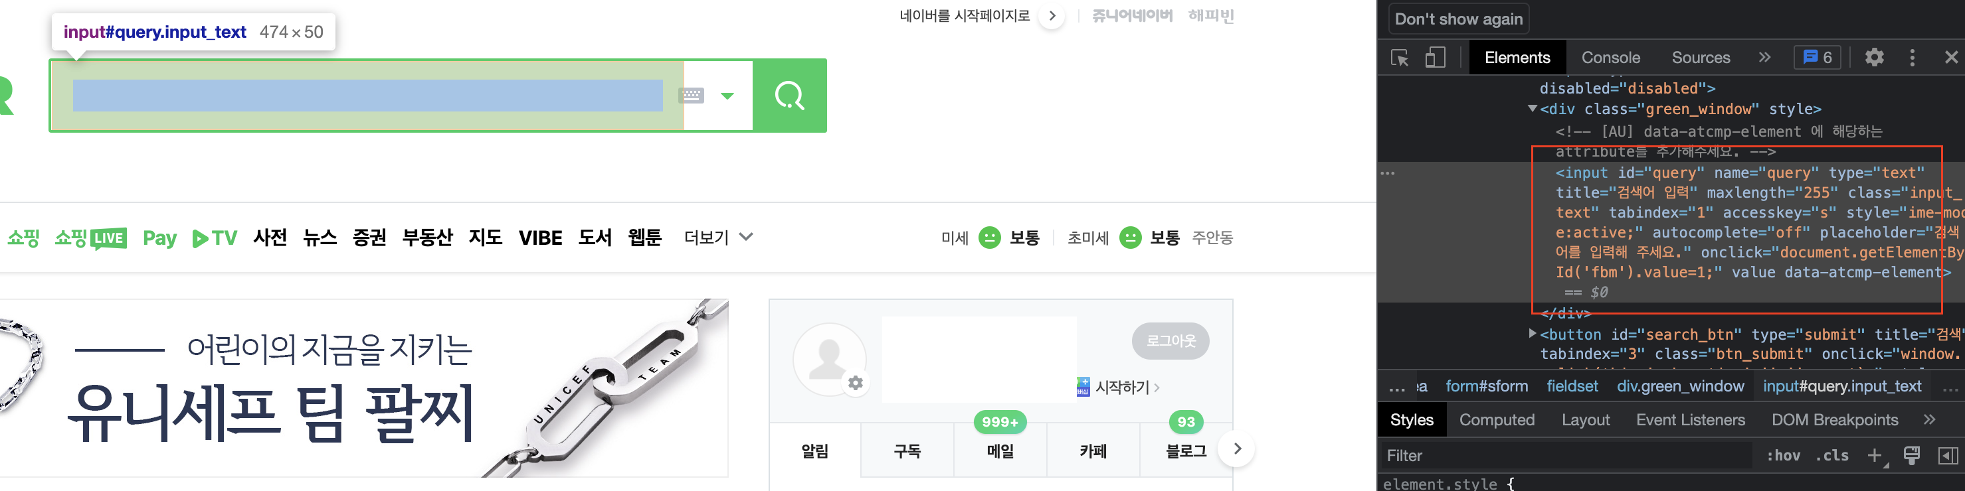Switch to the Computed tab
Screen dimensions: 1965x491
coord(1497,420)
